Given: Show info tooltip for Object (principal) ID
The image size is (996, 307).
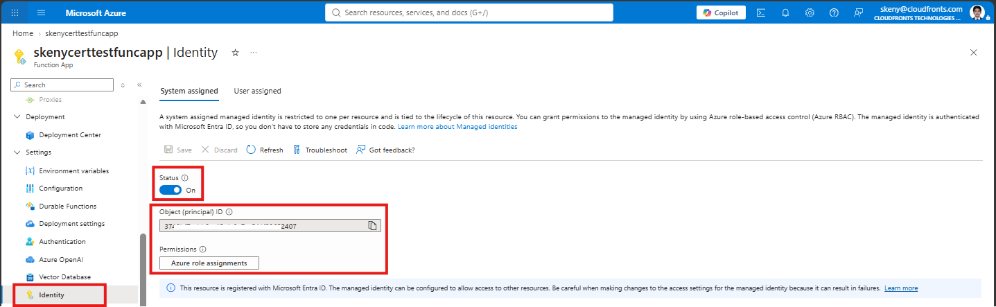Looking at the screenshot, I should (x=229, y=212).
